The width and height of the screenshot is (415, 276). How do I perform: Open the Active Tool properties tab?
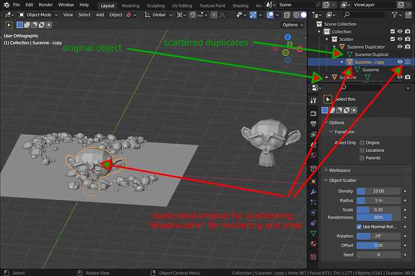click(313, 100)
